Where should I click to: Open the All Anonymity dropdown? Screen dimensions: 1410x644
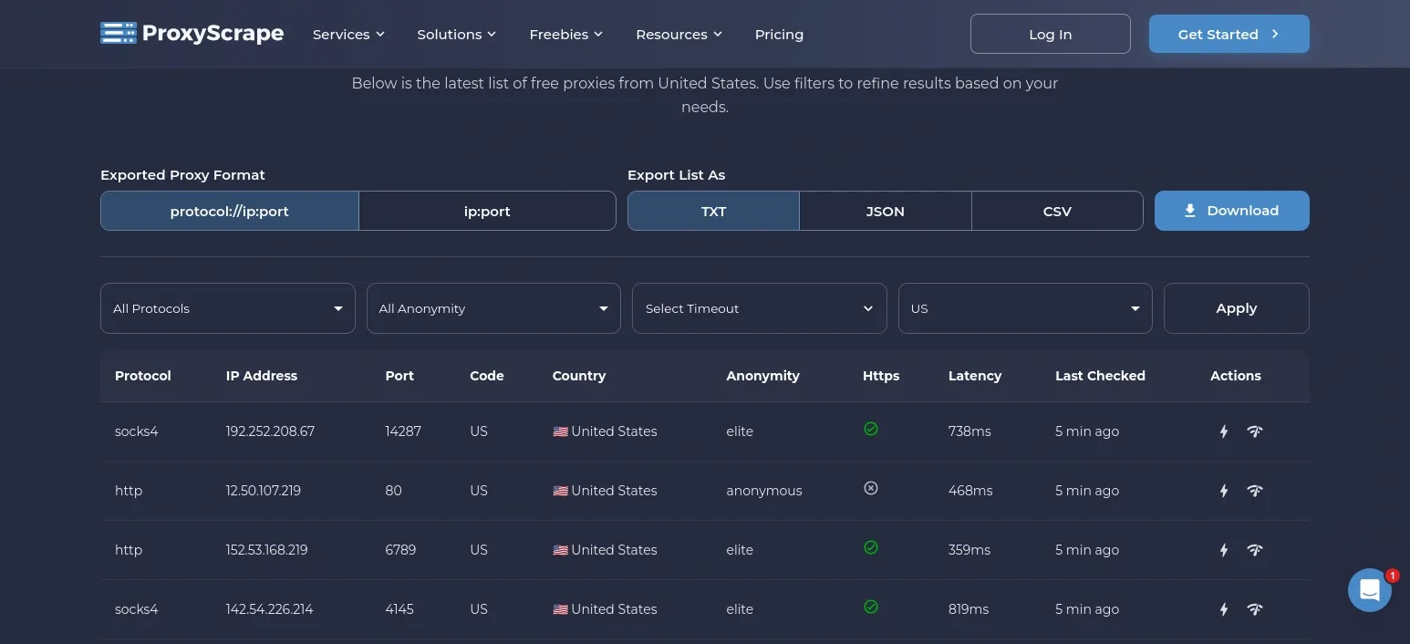(493, 308)
